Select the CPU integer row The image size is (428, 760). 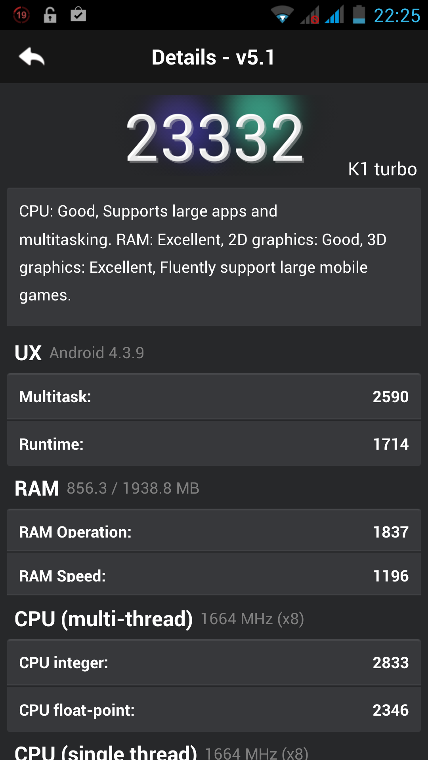tap(214, 663)
